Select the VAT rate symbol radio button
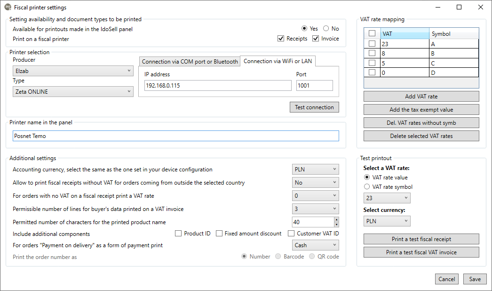Screen dimensions: 492x291 point(367,186)
